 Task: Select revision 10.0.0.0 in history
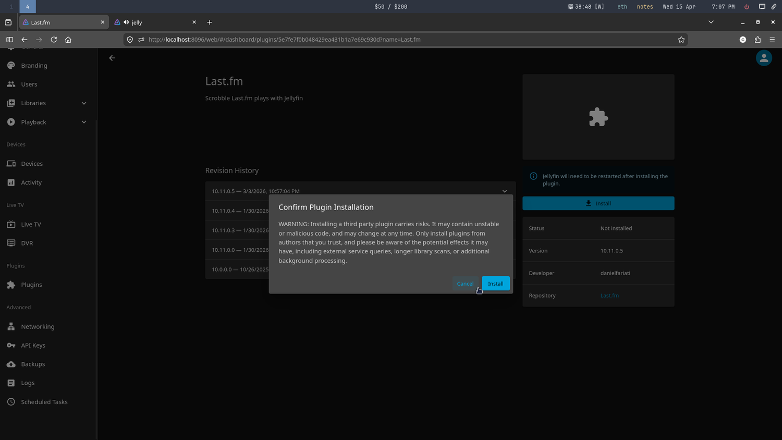240,270
